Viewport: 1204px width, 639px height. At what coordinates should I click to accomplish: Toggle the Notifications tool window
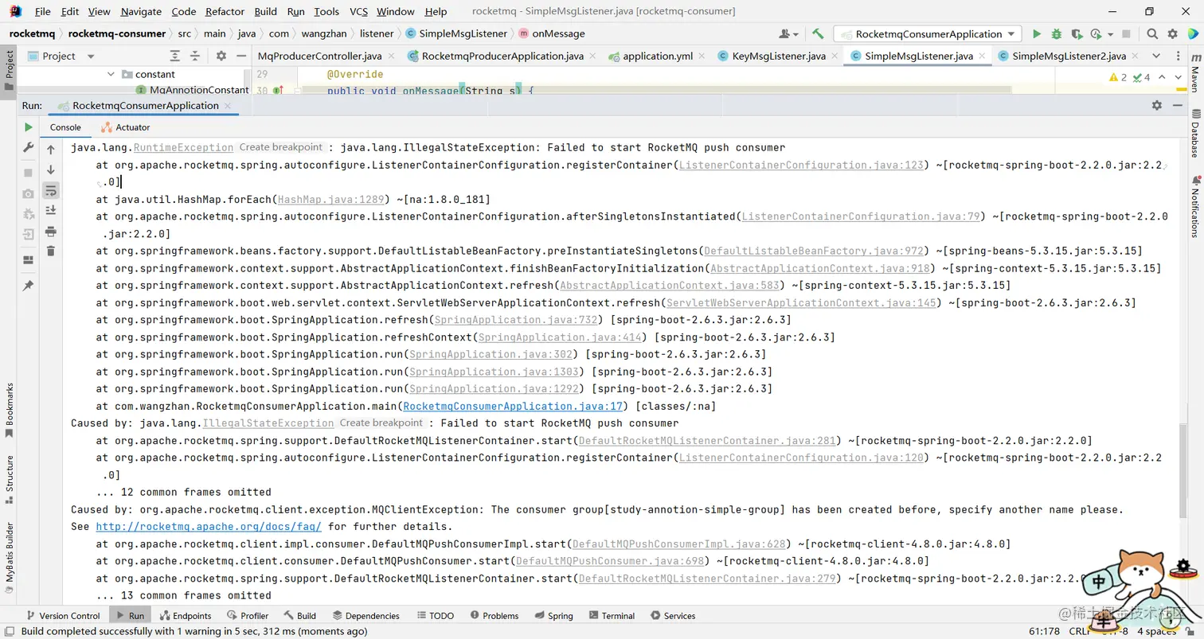pos(1194,206)
